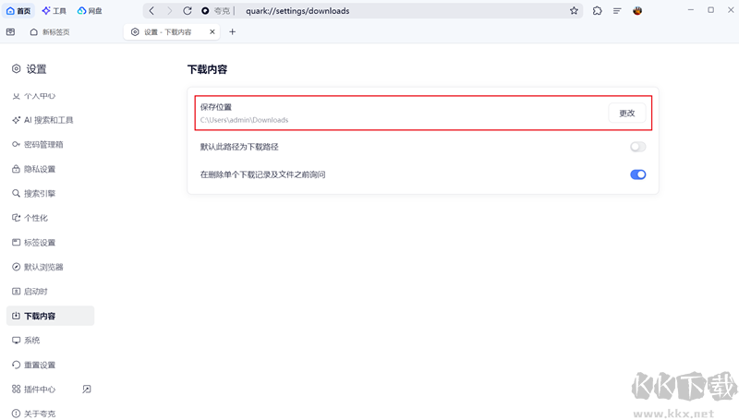The image size is (739, 420).
Task: Enable 默认此路径为下载路径 toggle
Action: 637,147
